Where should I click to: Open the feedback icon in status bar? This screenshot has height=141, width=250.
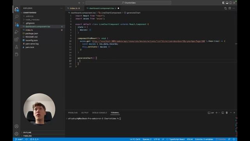(229, 139)
